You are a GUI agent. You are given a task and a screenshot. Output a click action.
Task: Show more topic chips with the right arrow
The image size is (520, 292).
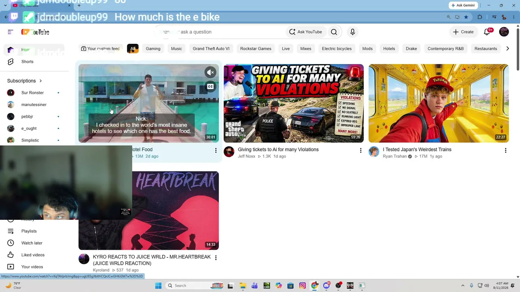pos(507,49)
